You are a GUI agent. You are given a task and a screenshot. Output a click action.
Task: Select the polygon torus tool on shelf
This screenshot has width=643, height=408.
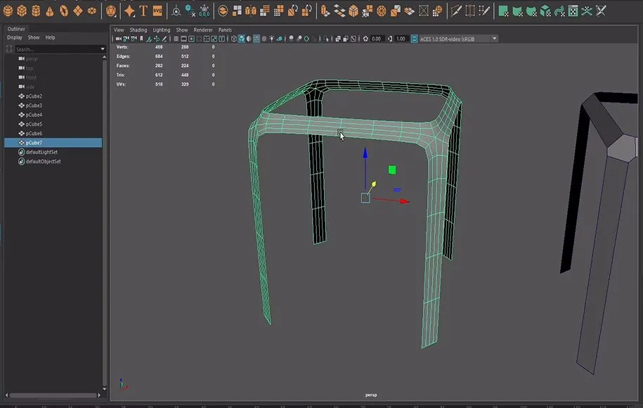(x=63, y=10)
